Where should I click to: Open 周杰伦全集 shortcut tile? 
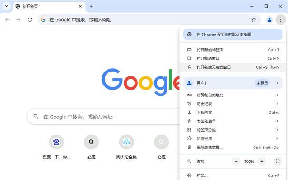[126, 148]
